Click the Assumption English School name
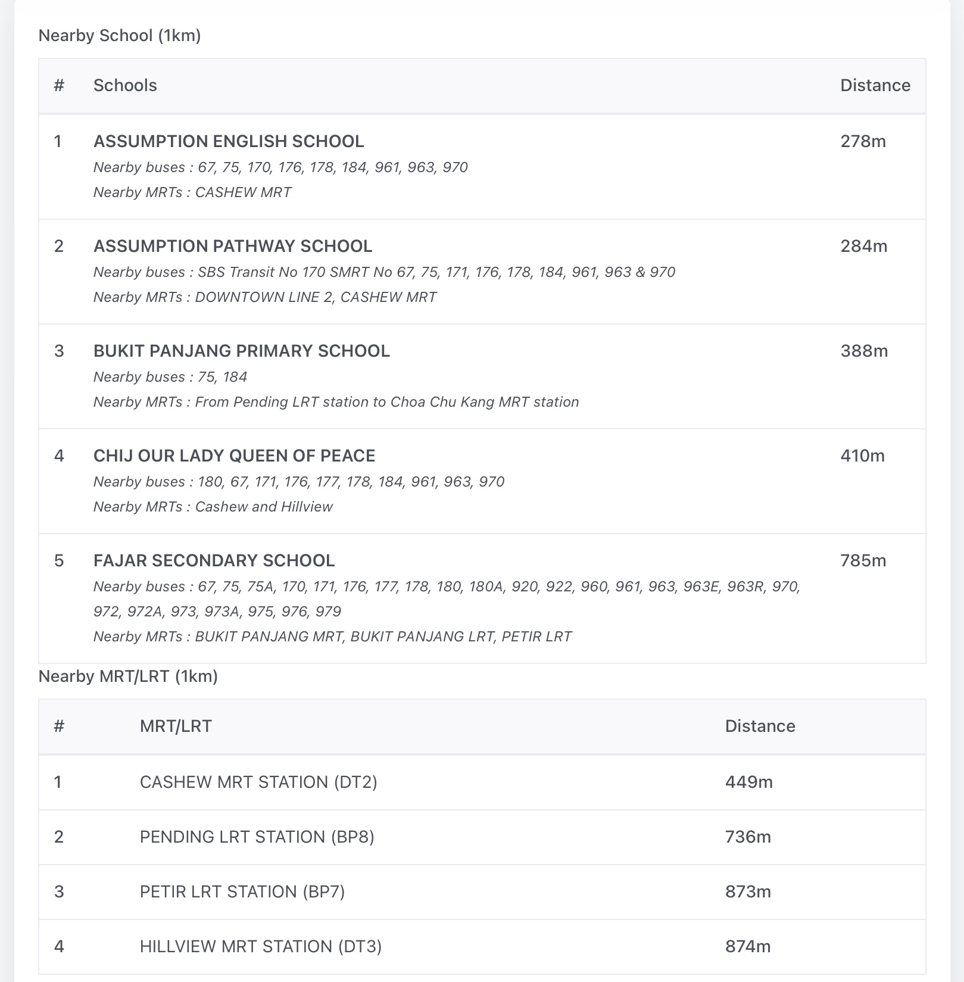This screenshot has width=964, height=982. [x=229, y=142]
